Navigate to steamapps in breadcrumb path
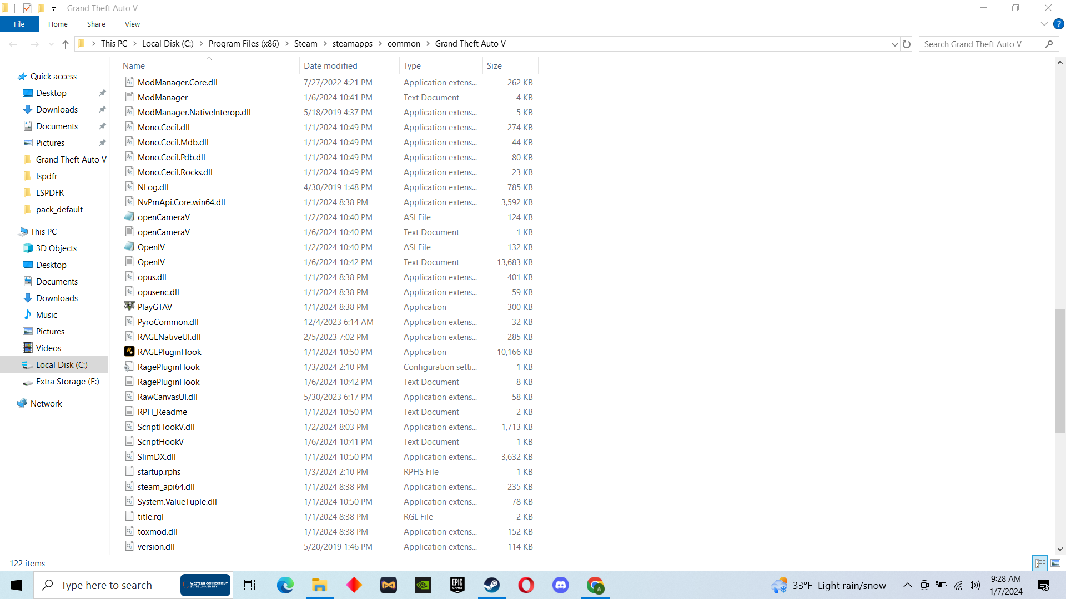Viewport: 1066px width, 599px height. click(x=352, y=44)
